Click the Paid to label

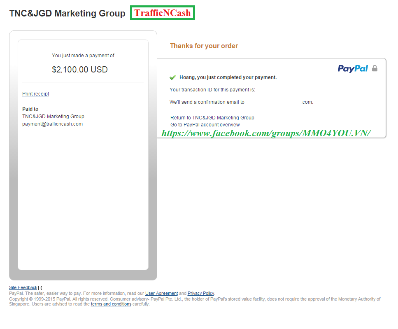tap(30, 109)
